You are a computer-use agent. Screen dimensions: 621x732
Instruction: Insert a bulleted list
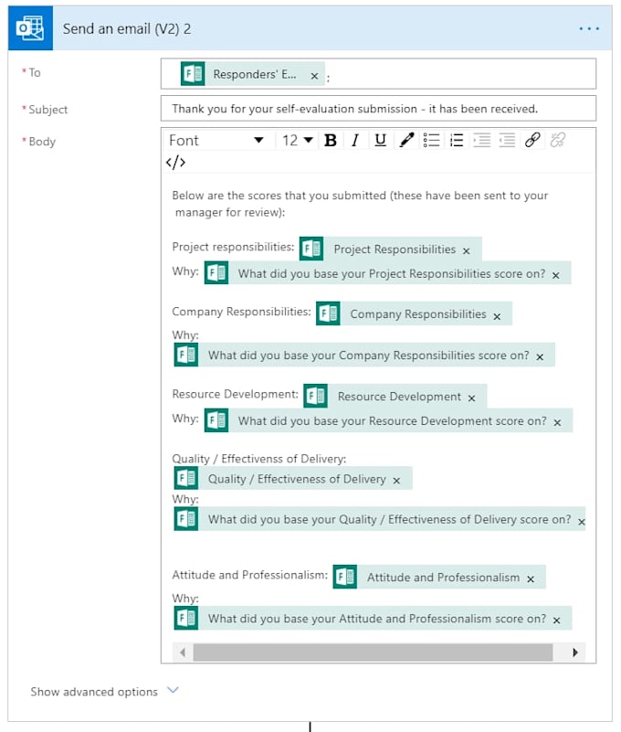[432, 140]
